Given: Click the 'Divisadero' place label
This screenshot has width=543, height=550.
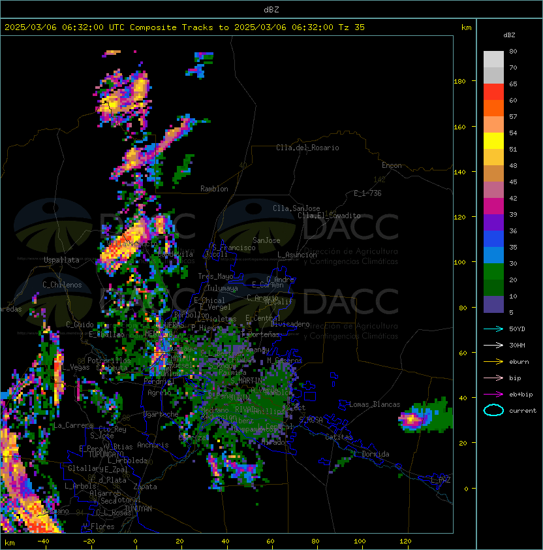Looking at the screenshot, I should click(290, 324).
